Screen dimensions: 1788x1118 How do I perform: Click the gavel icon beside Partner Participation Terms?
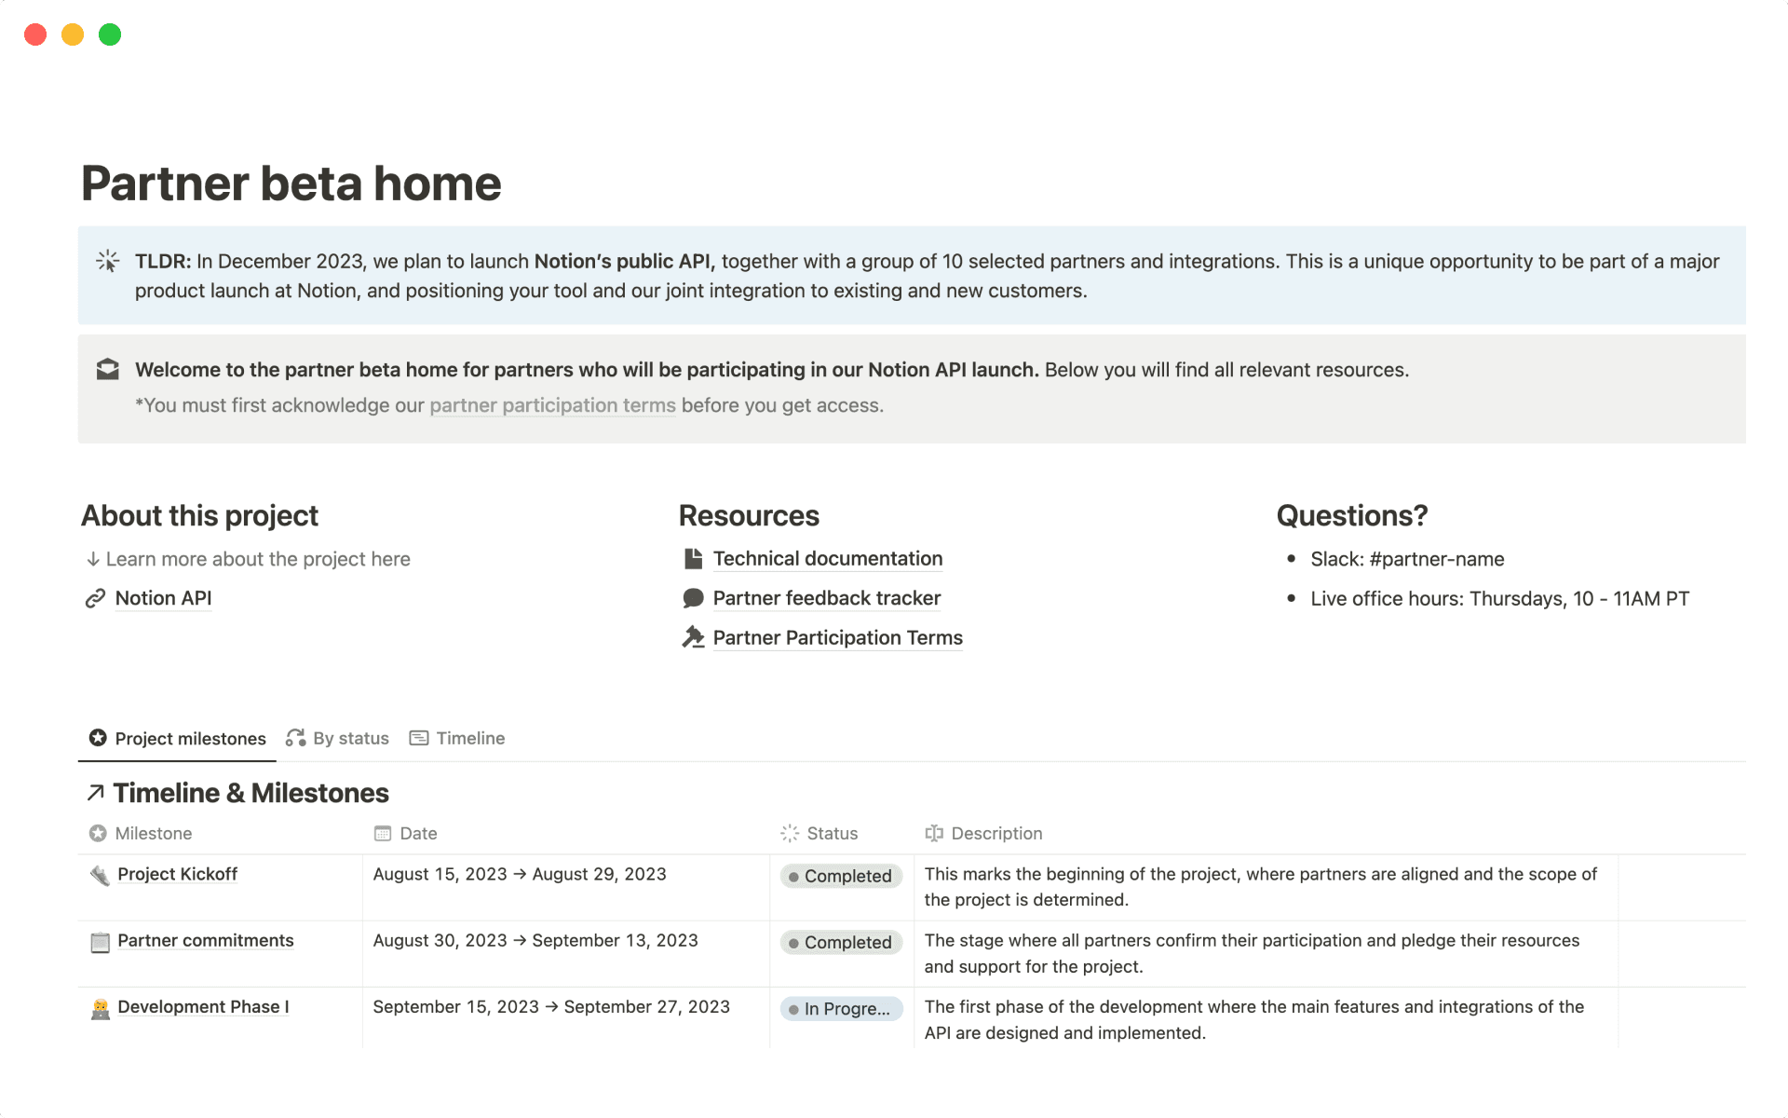click(693, 637)
